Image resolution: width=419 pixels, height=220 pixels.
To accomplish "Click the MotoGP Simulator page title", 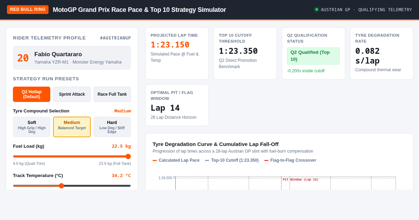I will pyautogui.click(x=139, y=10).
